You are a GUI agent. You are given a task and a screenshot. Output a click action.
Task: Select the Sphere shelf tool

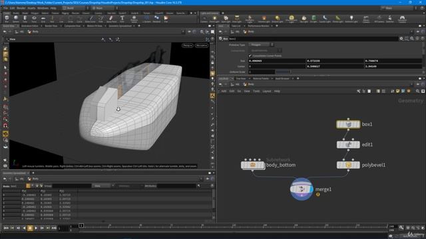(x=16, y=19)
